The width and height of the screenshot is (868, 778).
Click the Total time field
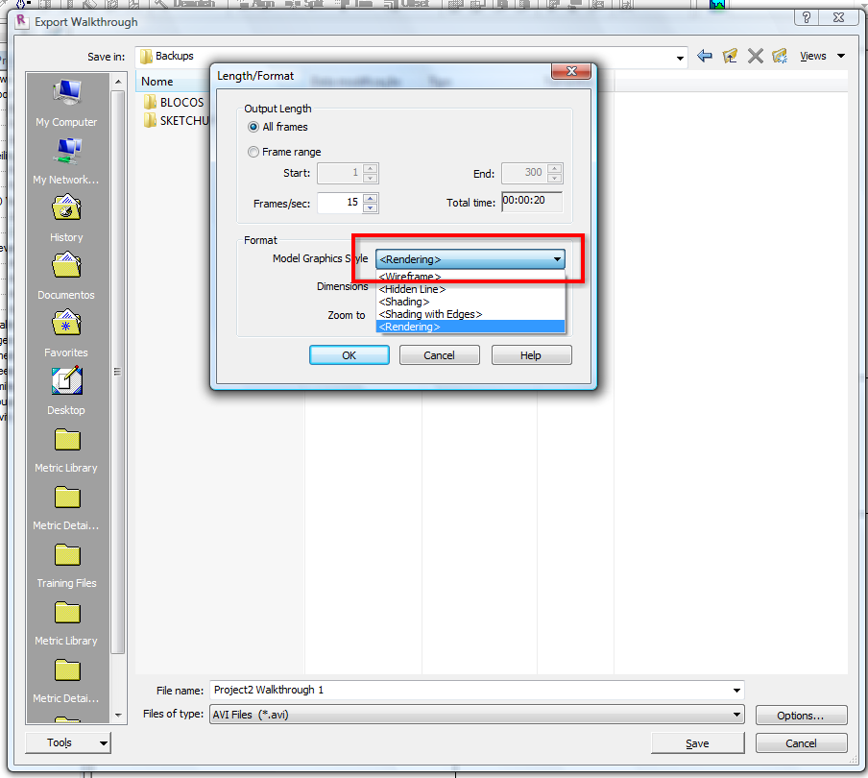pos(532,201)
